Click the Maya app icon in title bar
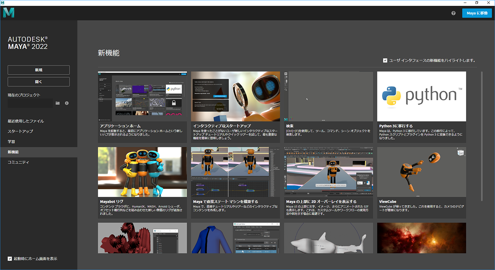The width and height of the screenshot is (495, 270). tap(3, 3)
